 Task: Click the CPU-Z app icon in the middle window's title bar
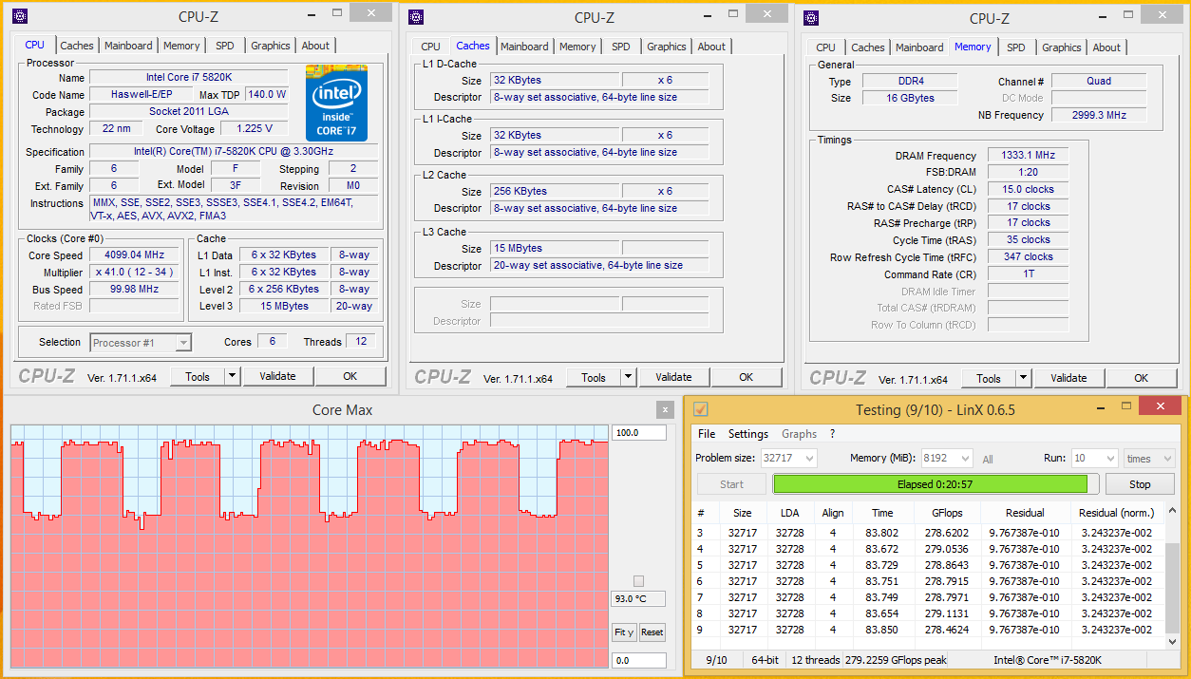(415, 16)
